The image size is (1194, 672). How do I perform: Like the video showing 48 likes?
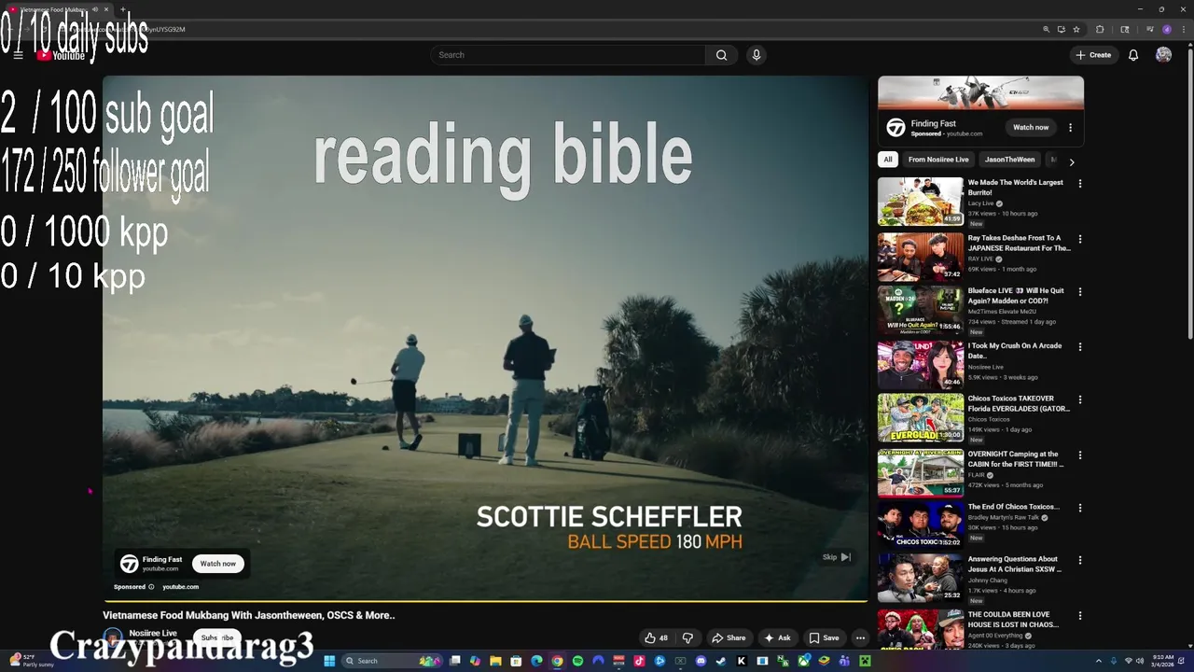[656, 638]
